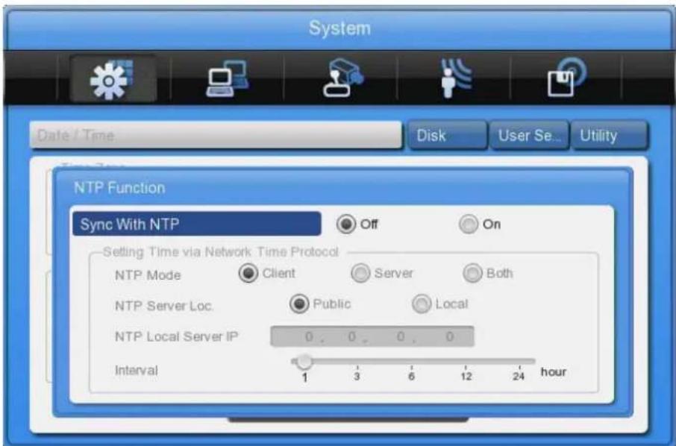Open the Record storage disk icon

click(566, 78)
